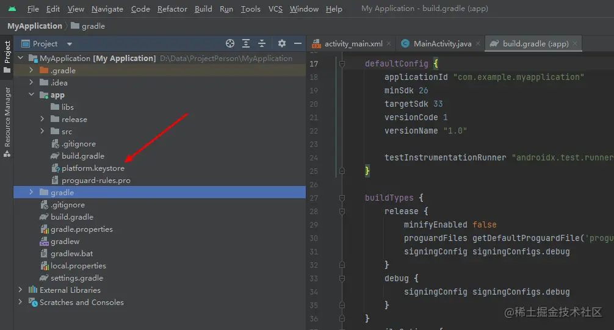Click minifyEnabled false value

[485, 224]
